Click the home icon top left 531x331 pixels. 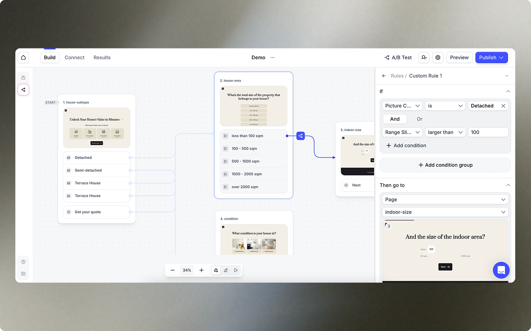click(23, 58)
